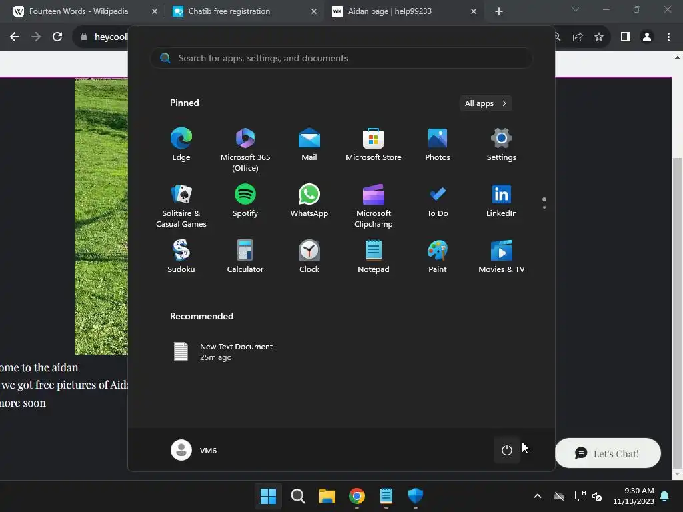Open the Mail app
The image size is (683, 512).
309,145
